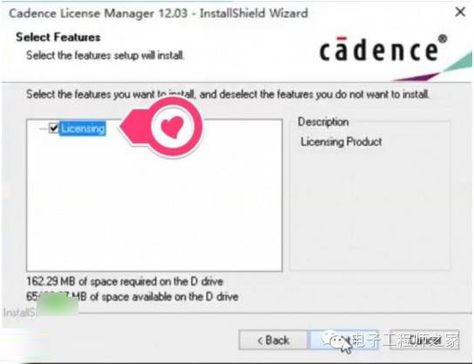Click the space required on D drive text
Screen dimensions: 474x364
coord(125,281)
